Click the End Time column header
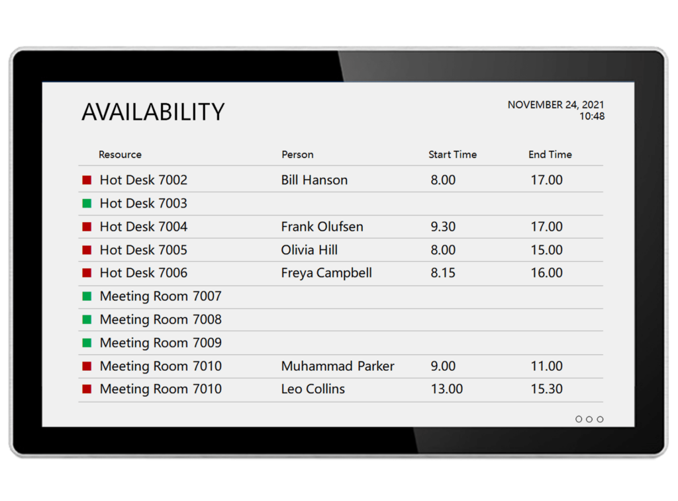 click(550, 155)
